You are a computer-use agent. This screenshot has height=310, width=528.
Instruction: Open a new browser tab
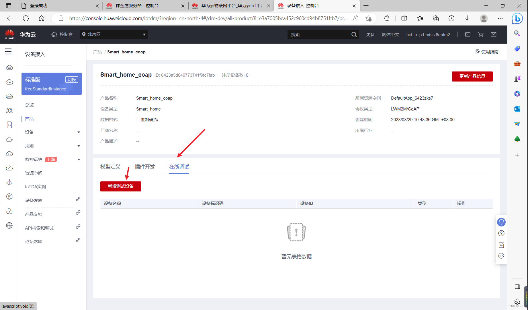tap(366, 6)
